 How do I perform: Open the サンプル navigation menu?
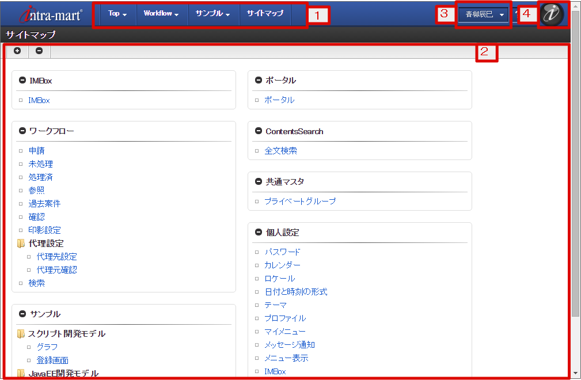(213, 14)
